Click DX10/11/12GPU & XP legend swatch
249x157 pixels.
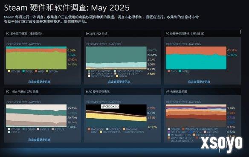point(89,76)
